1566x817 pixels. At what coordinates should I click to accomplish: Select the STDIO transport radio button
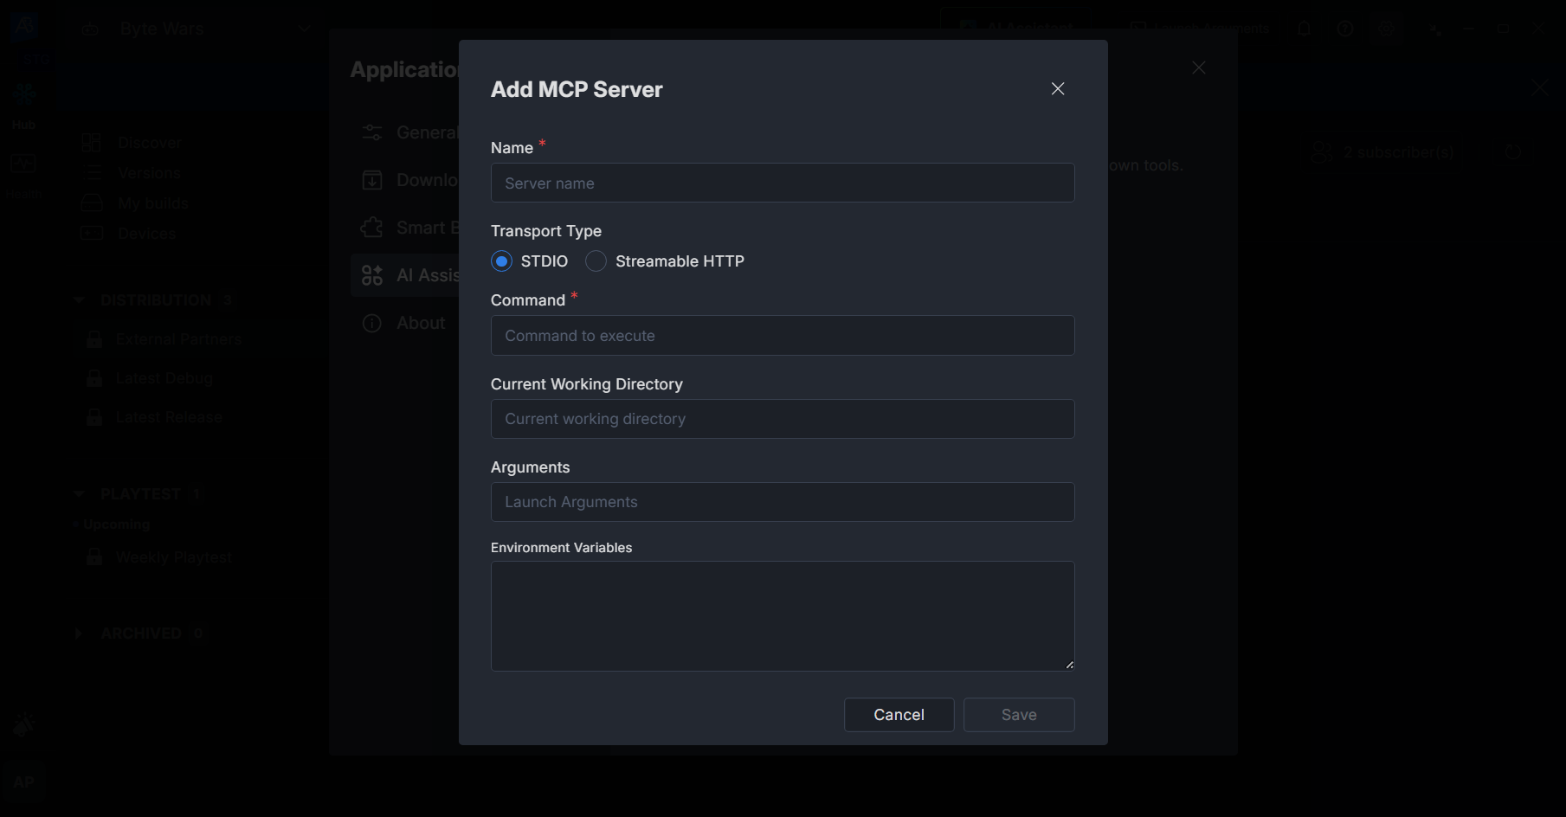pyautogui.click(x=502, y=261)
